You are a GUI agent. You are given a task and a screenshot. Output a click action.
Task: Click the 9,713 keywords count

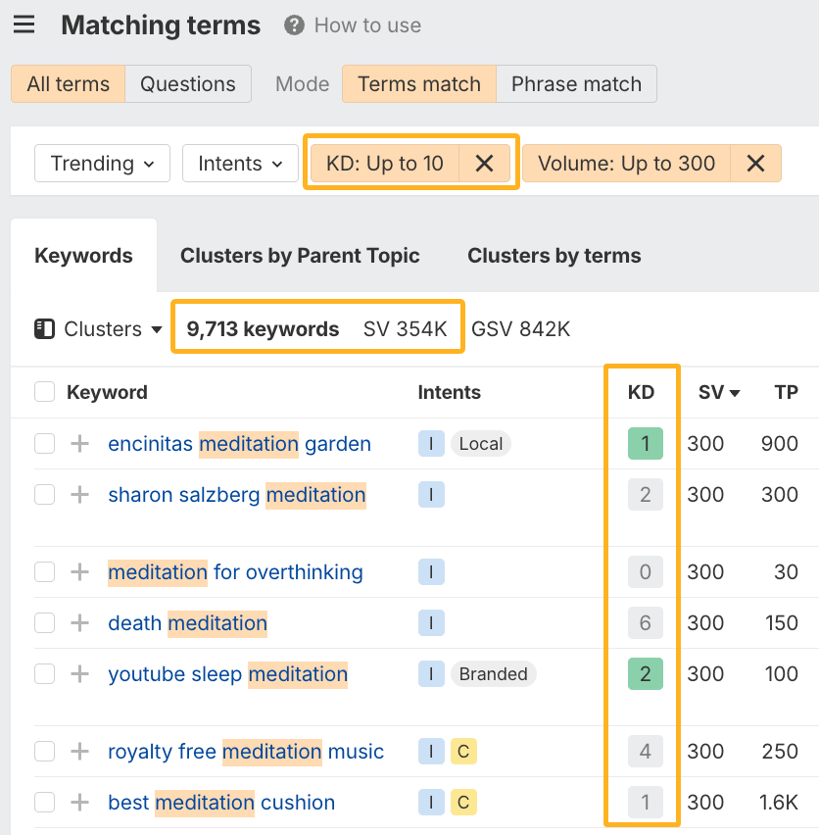[x=263, y=329]
